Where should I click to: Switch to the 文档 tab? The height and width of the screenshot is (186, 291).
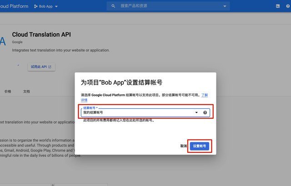tap(26, 91)
